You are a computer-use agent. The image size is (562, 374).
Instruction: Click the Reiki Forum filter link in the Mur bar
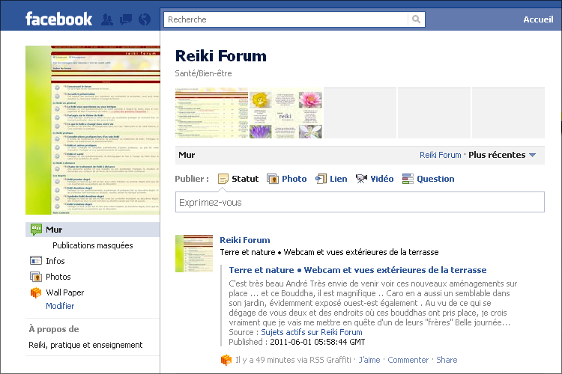click(440, 155)
